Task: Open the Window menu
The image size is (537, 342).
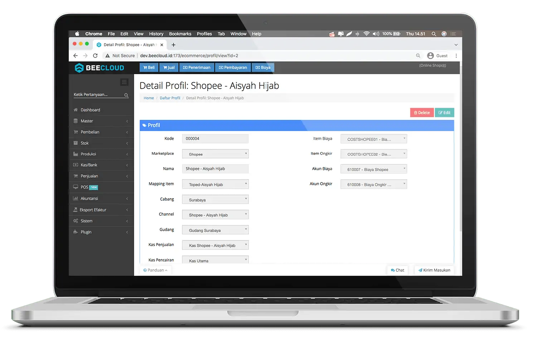Action: coord(238,34)
